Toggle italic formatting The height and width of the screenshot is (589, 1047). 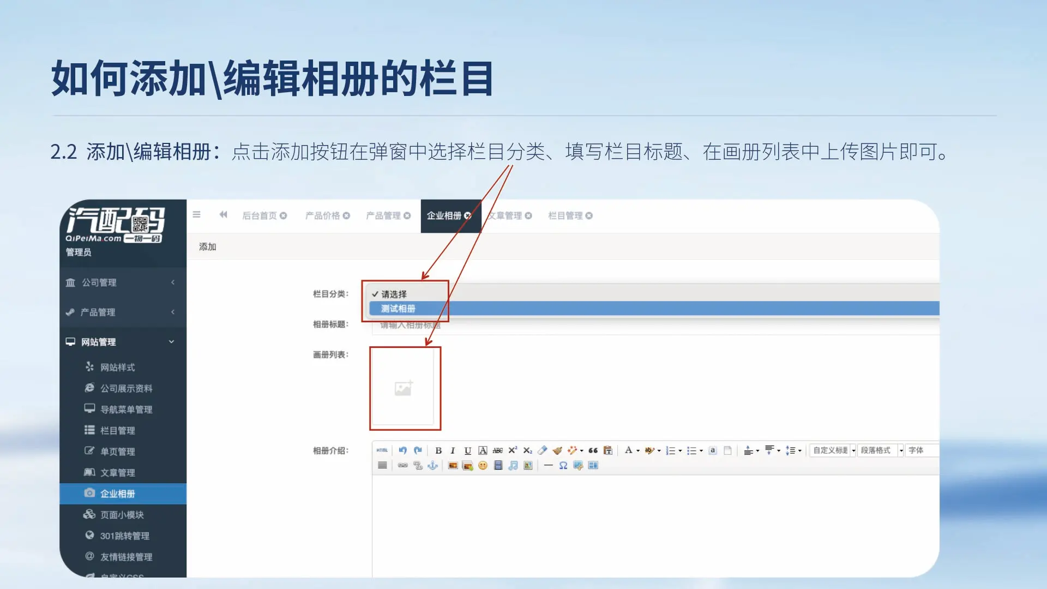click(453, 450)
